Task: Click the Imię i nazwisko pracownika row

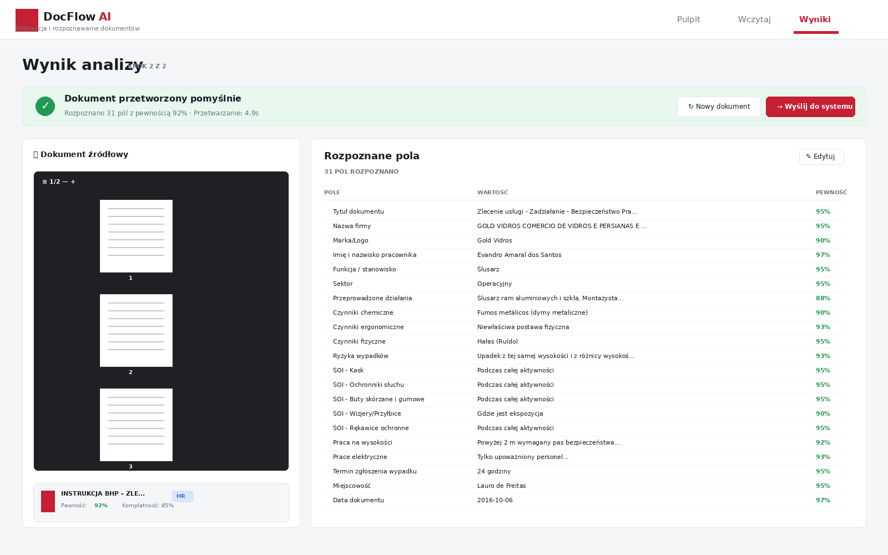Action: click(x=584, y=255)
